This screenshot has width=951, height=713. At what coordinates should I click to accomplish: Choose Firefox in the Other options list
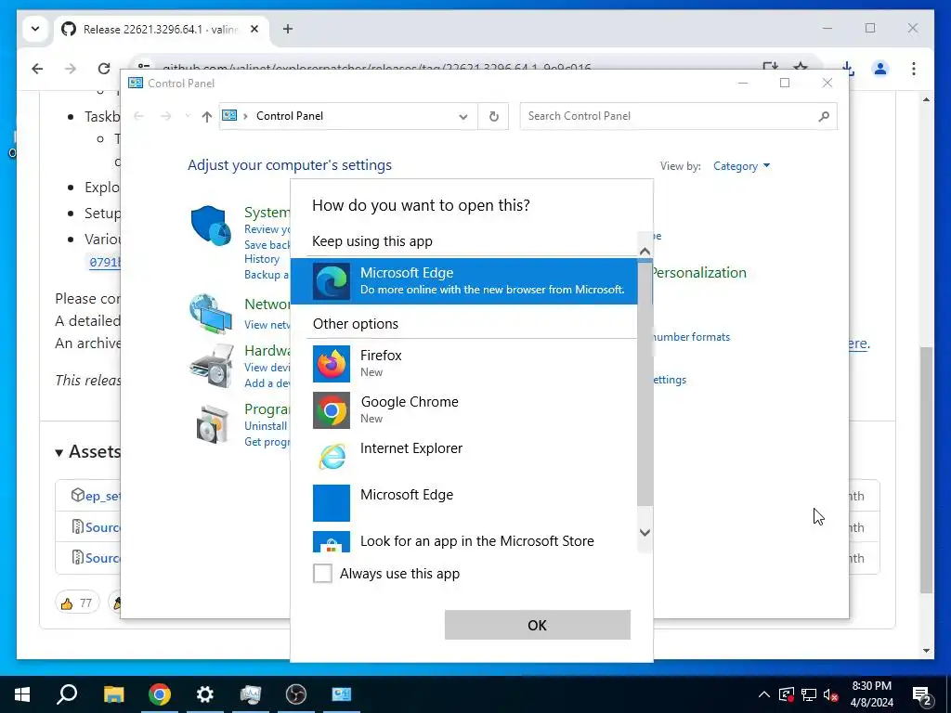(x=464, y=363)
